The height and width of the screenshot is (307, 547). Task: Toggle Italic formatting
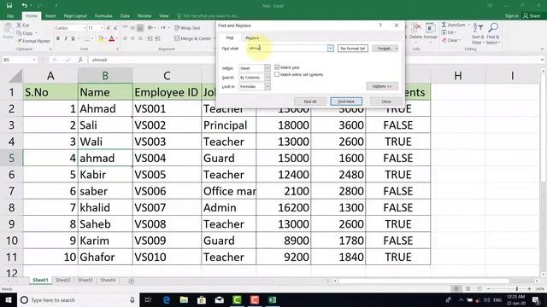click(x=65, y=38)
